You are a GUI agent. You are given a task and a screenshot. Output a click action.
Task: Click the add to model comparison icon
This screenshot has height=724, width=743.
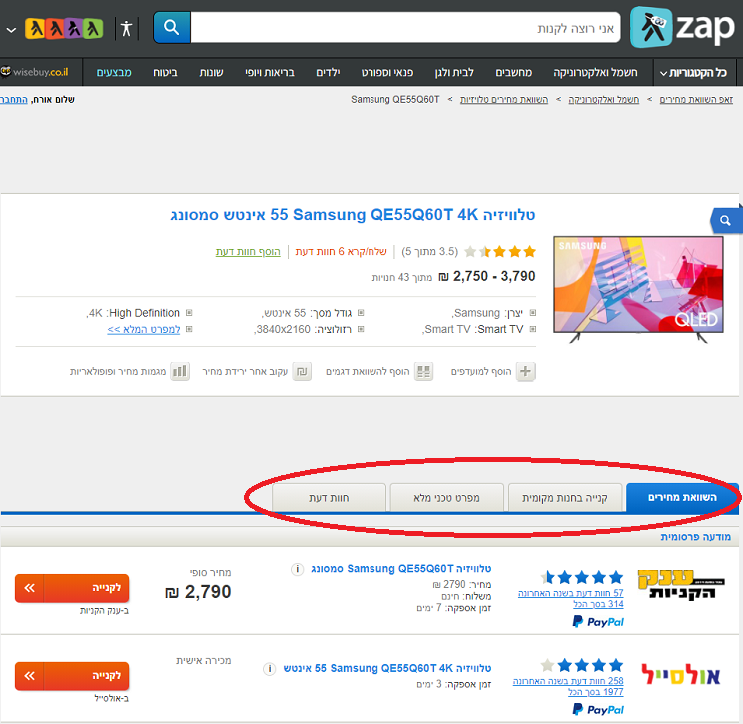[x=424, y=372]
